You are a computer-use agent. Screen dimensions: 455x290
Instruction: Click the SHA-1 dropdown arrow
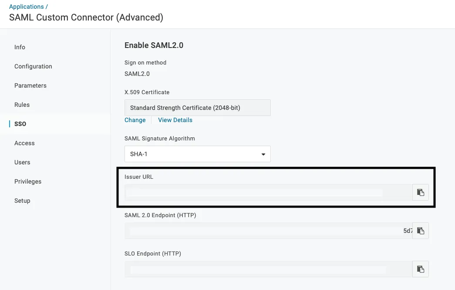[263, 154]
